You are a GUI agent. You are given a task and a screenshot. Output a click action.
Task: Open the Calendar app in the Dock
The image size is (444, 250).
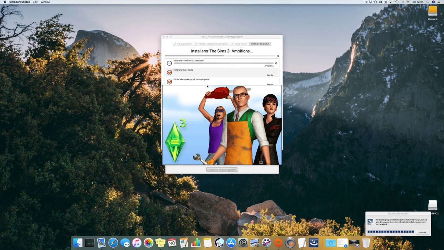pyautogui.click(x=172, y=243)
